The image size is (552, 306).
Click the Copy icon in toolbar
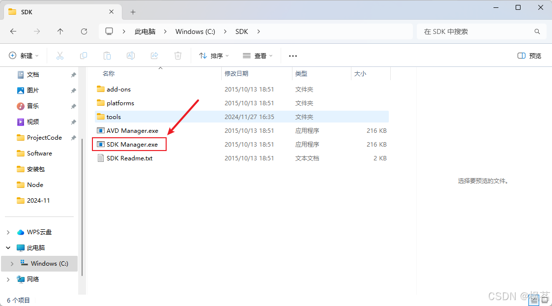84,56
